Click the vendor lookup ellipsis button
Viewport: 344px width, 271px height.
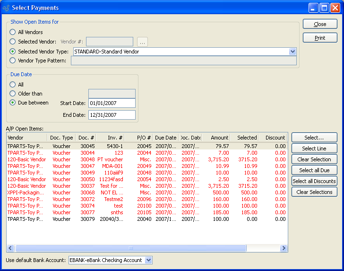click(142, 42)
